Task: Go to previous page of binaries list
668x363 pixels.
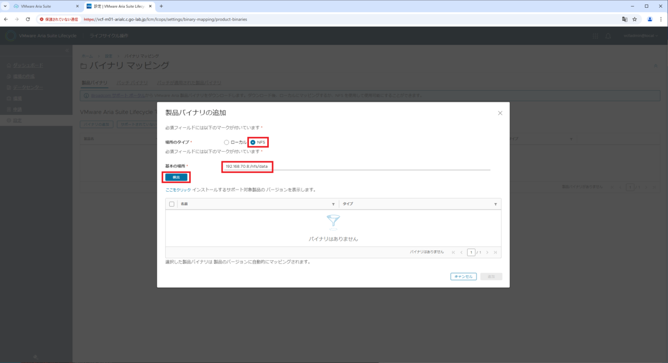Action: [x=461, y=252]
